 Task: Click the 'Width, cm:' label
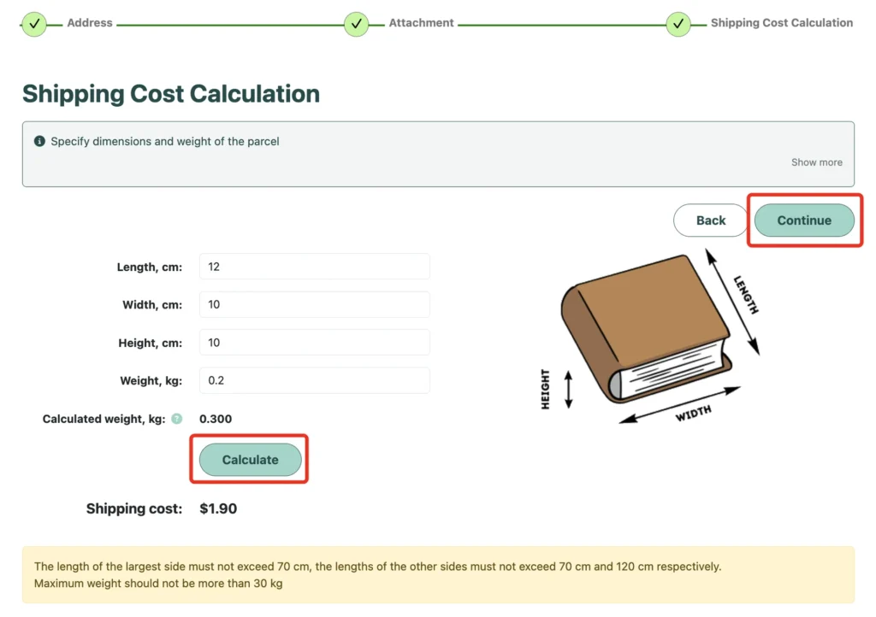tap(152, 305)
